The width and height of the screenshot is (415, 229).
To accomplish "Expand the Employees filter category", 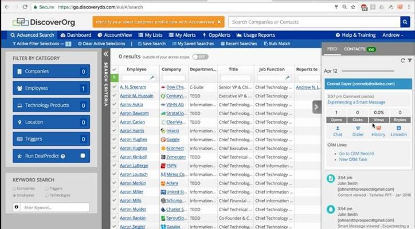I will pos(52,88).
